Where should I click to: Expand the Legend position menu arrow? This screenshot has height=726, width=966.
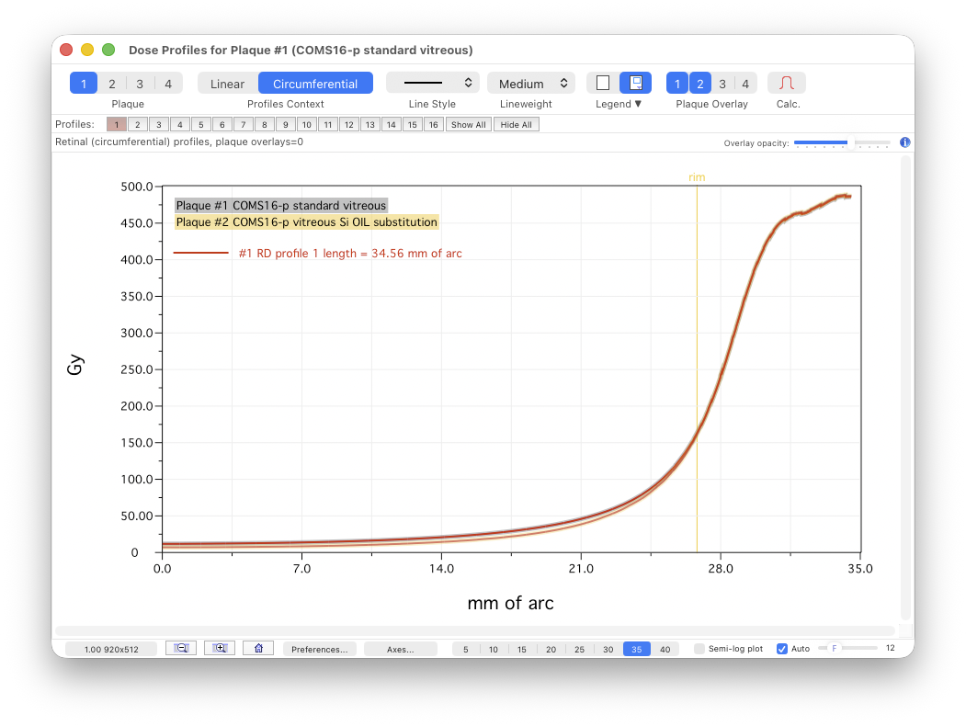(638, 105)
